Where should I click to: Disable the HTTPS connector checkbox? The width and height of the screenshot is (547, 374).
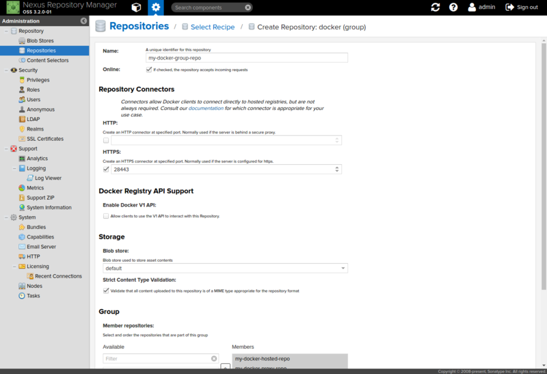[x=106, y=169]
